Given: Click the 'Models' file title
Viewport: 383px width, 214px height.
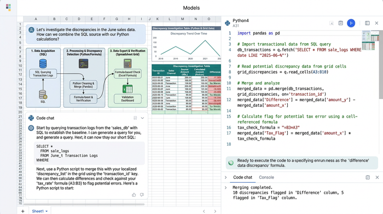Looking at the screenshot, I should (191, 8).
